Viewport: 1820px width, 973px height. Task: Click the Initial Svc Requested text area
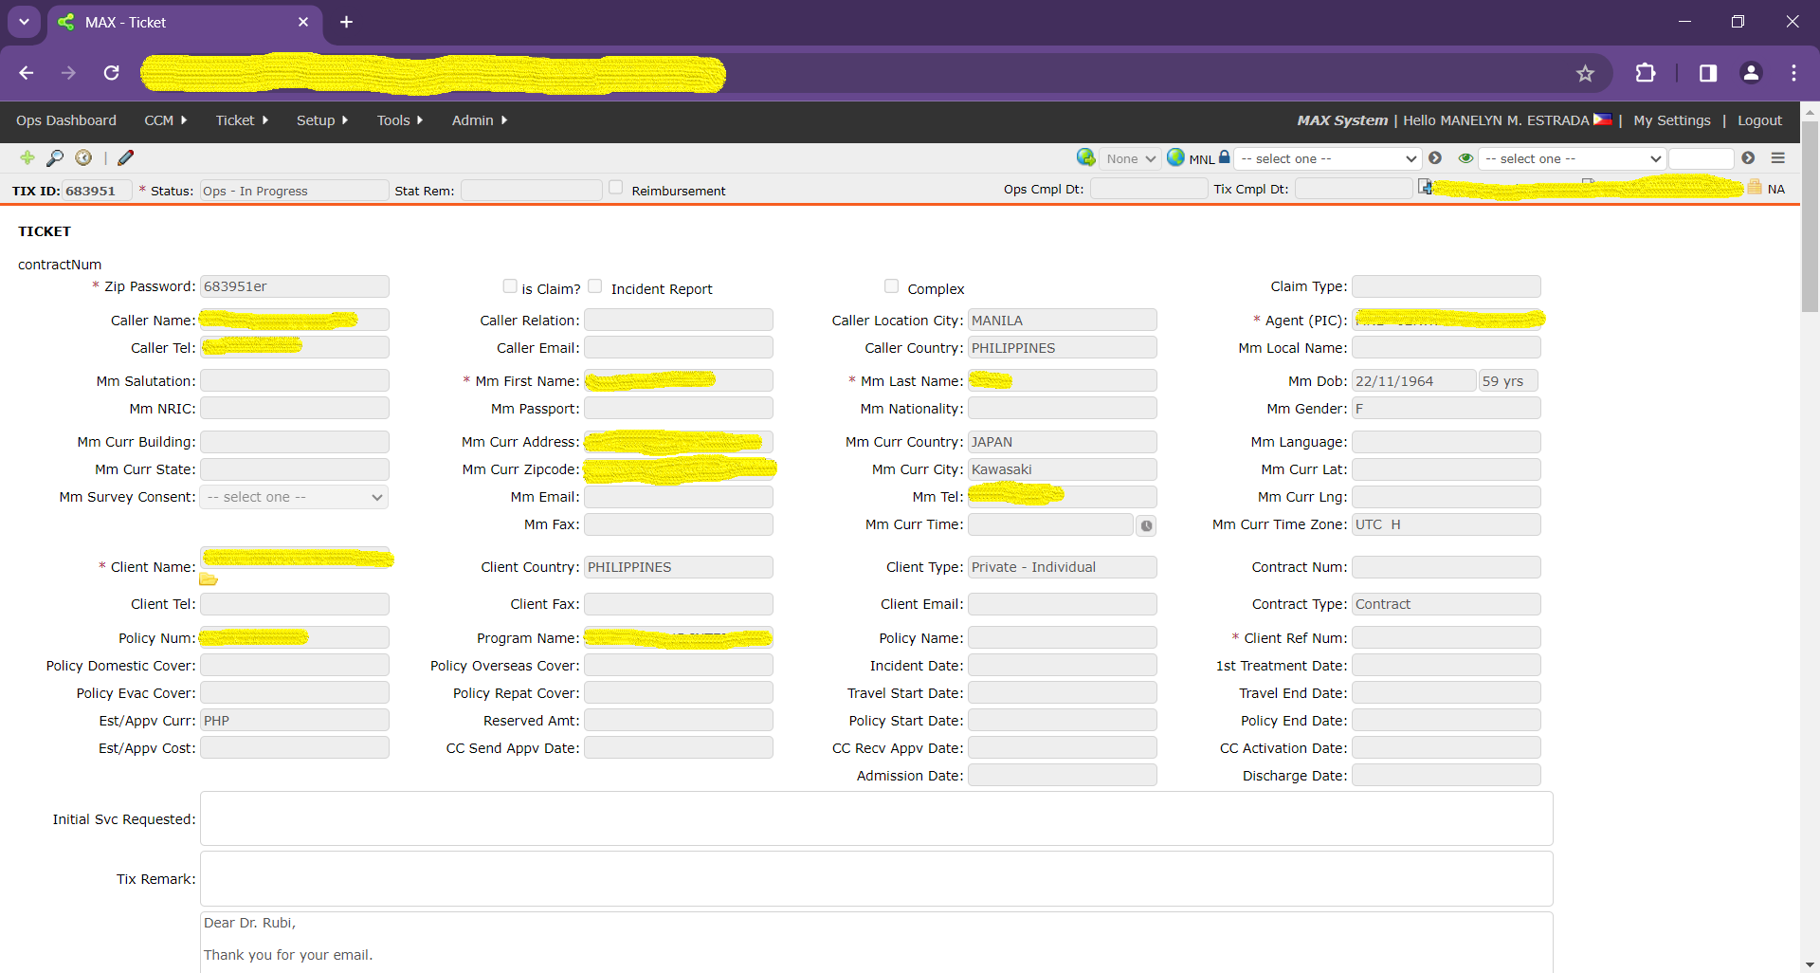click(876, 818)
